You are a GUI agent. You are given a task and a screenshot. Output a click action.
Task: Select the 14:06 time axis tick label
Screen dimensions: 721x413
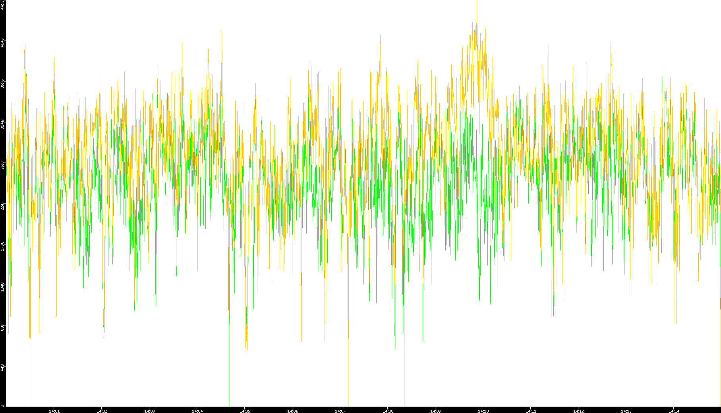click(x=292, y=411)
